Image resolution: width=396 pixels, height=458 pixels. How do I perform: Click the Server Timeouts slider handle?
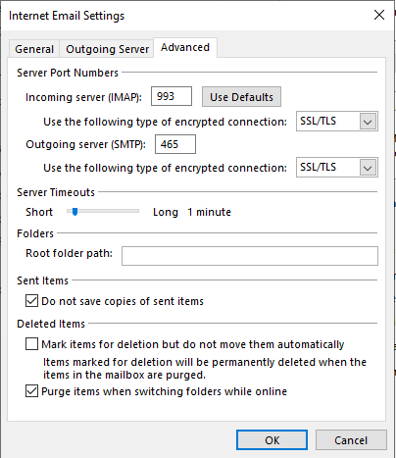(x=75, y=212)
